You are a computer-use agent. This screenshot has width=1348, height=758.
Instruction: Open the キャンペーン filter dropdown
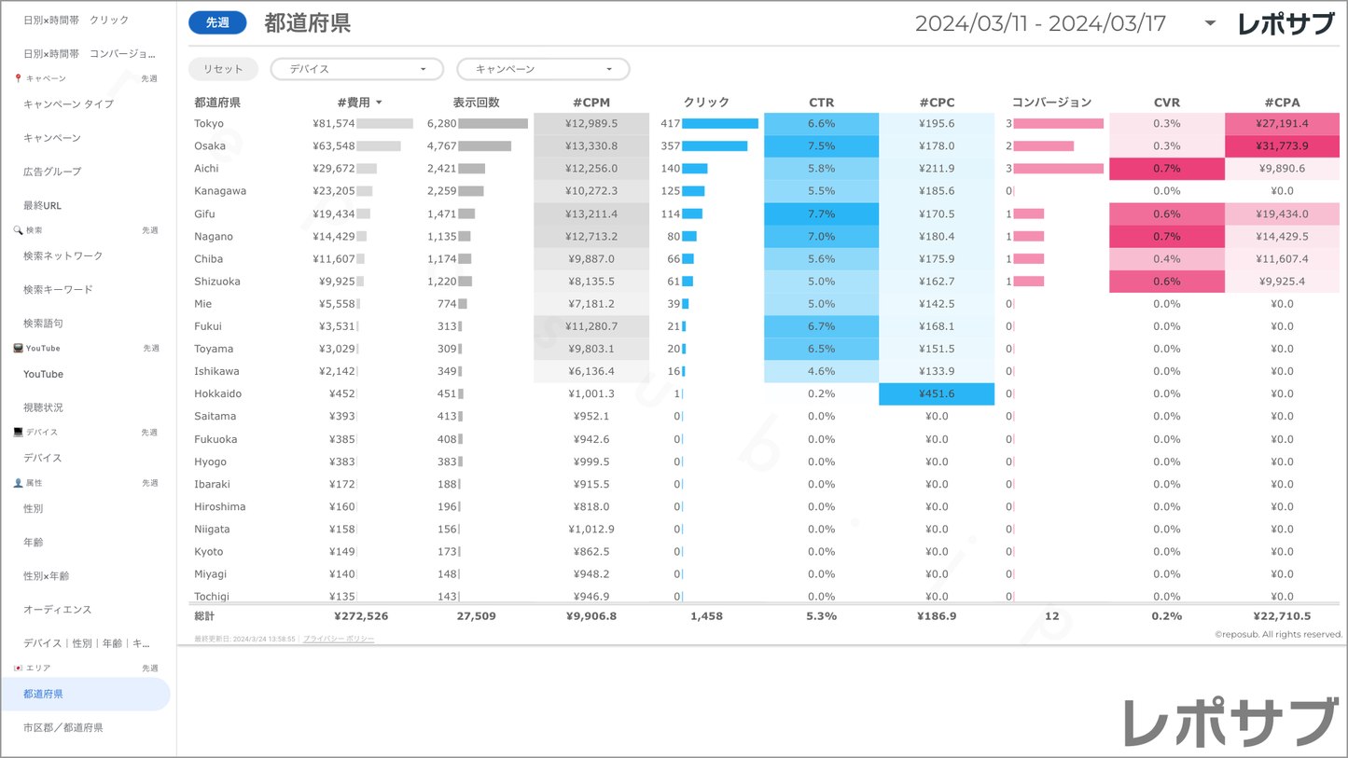(543, 69)
